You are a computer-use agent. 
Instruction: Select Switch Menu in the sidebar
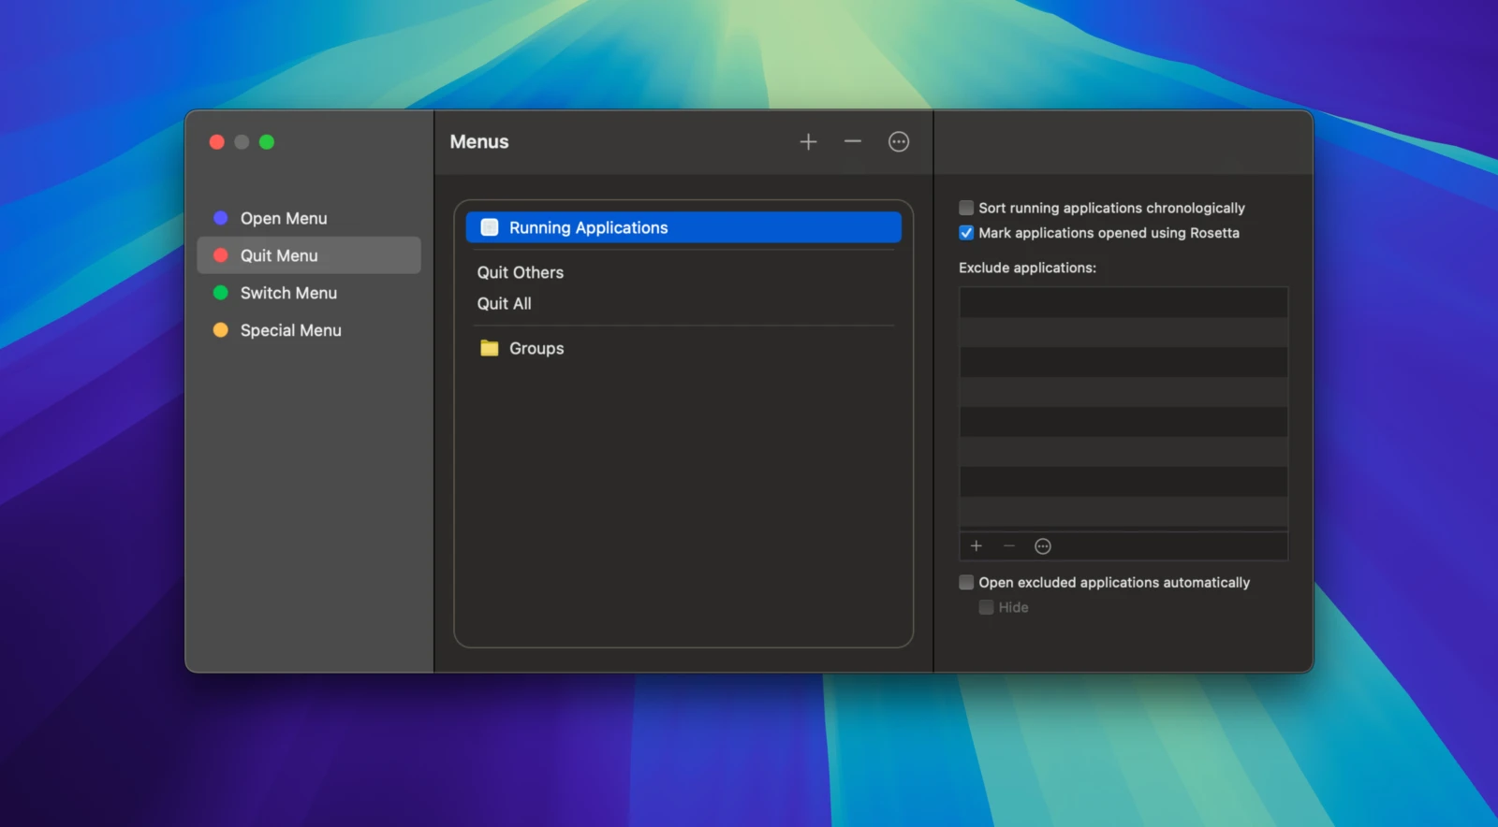[x=288, y=293]
